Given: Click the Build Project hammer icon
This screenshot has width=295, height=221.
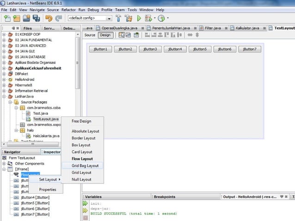Looking at the screenshot, I should coord(119,18).
